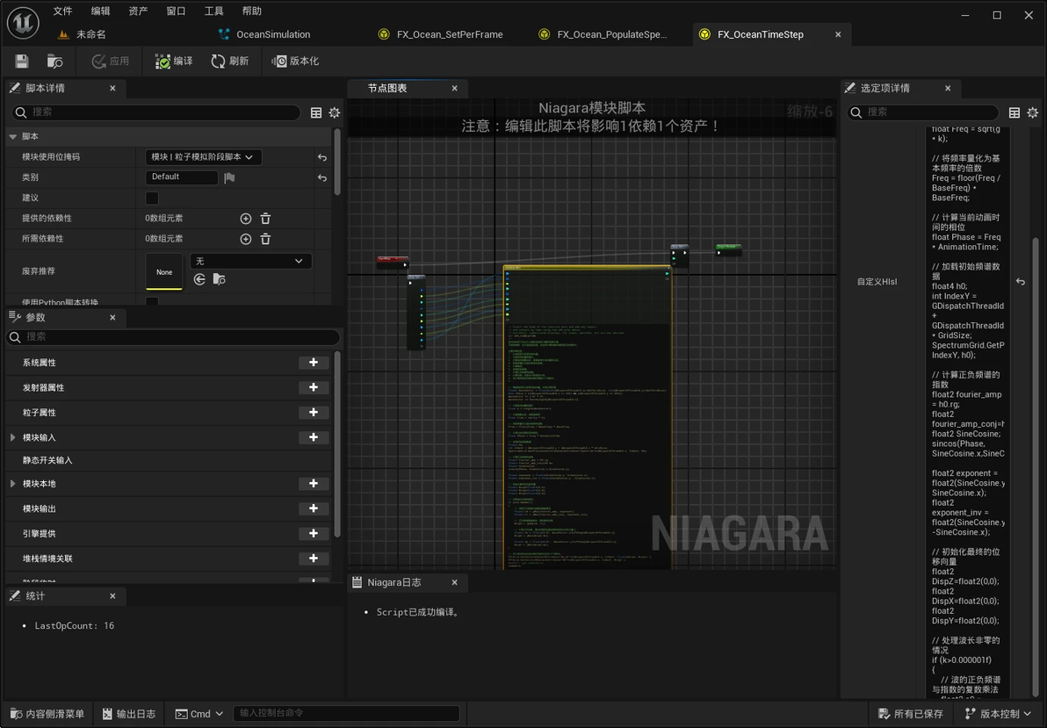Open the 废弃推荐 asset dropdown
This screenshot has height=728, width=1047.
coord(250,262)
